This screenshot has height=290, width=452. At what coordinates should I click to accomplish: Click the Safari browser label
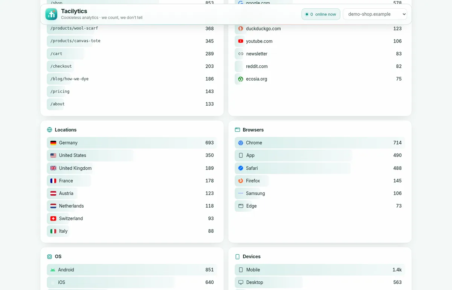252,168
